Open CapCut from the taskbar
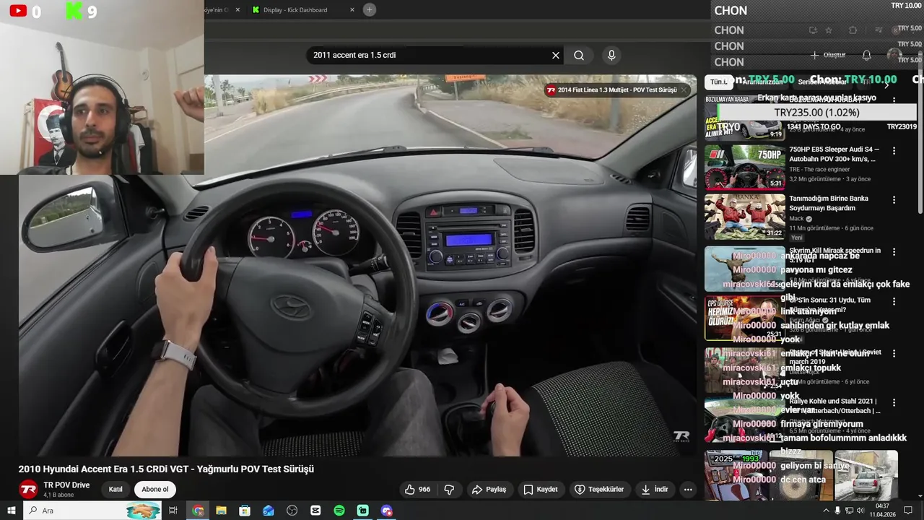This screenshot has width=924, height=520. 315,511
